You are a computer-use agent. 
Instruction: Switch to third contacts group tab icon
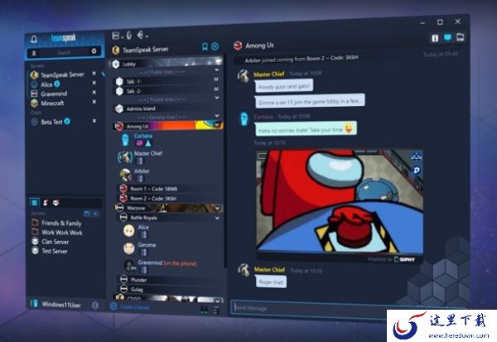(x=55, y=202)
